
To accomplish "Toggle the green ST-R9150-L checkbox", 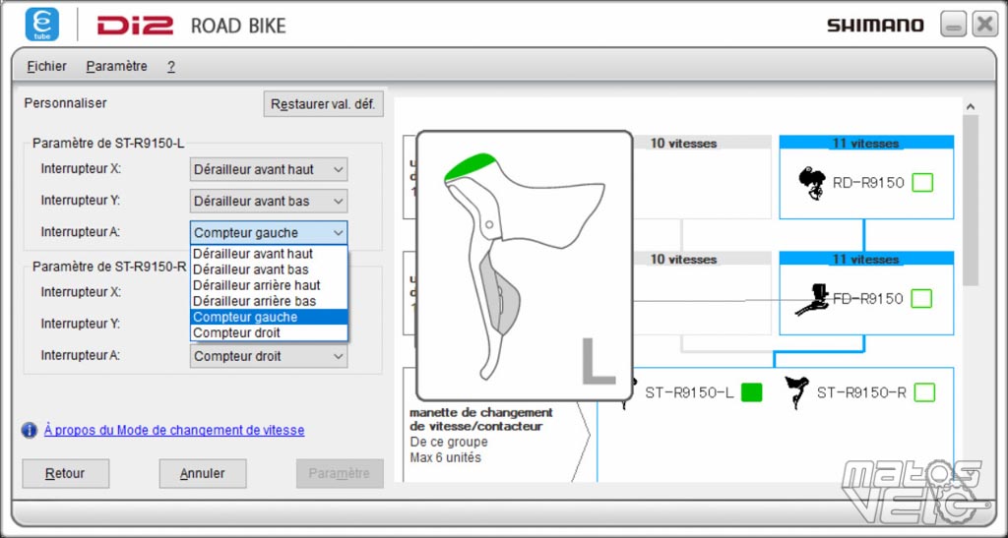I will click(751, 392).
